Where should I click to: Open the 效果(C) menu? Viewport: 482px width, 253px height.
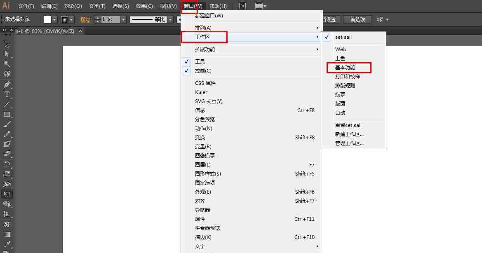(x=144, y=6)
